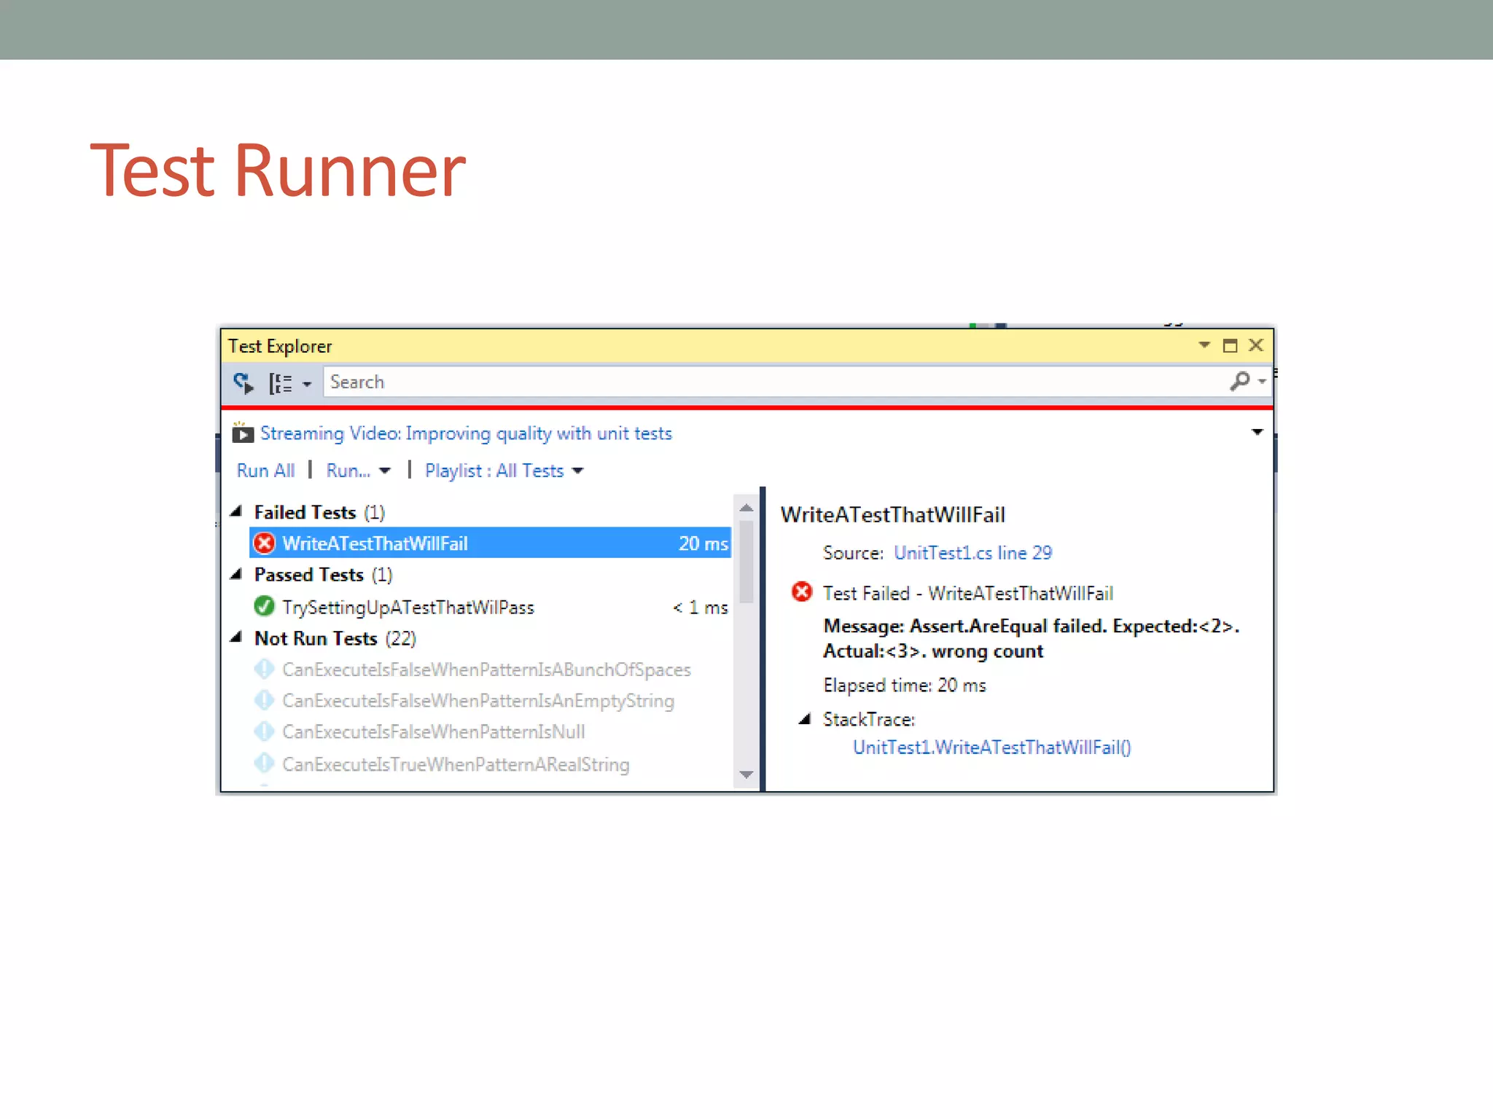Click not-run icon for CanExecuteIsTrueWhenPatternARealString
Screen dimensions: 1493x1119
click(264, 763)
